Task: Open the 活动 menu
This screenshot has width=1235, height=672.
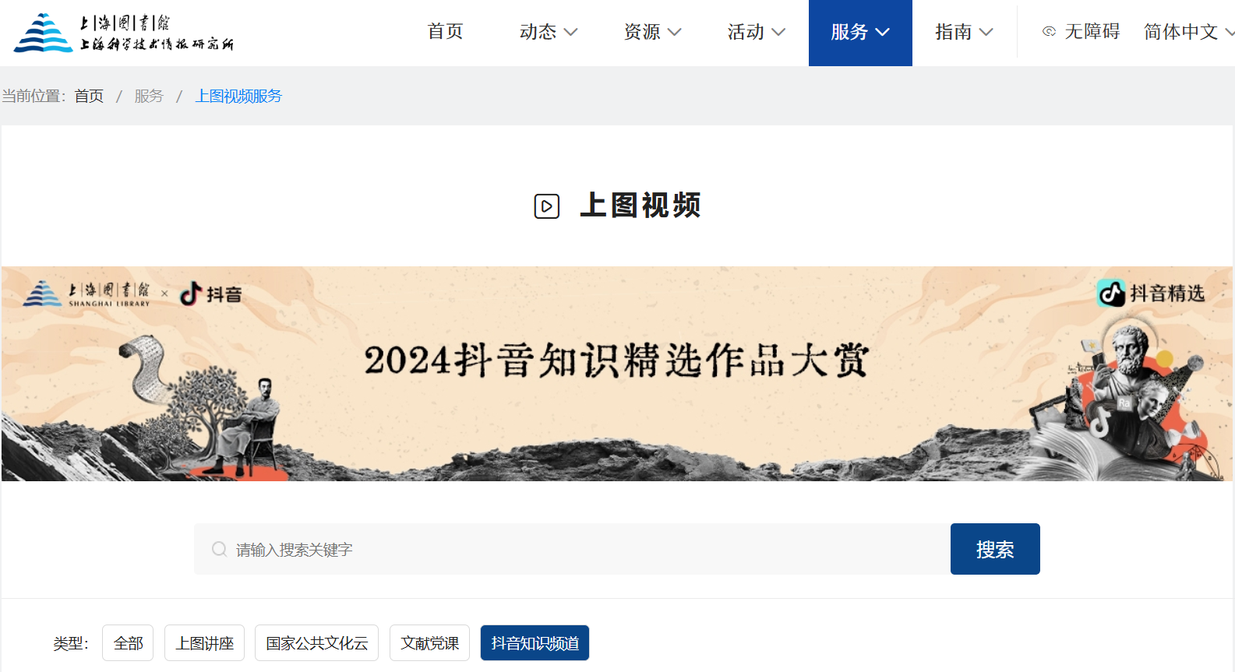Action: tap(757, 32)
